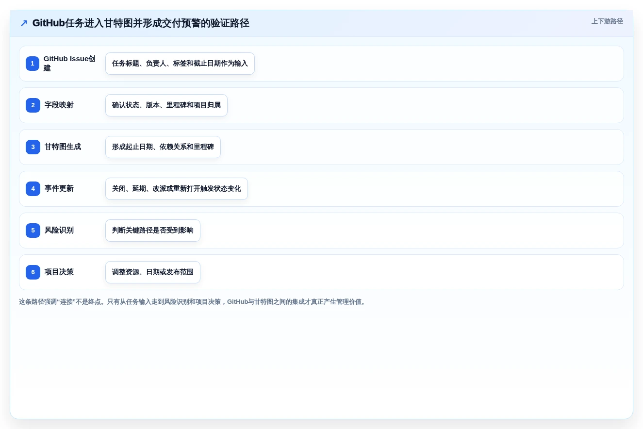Click step number badge 3
This screenshot has width=643, height=429.
[x=33, y=147]
